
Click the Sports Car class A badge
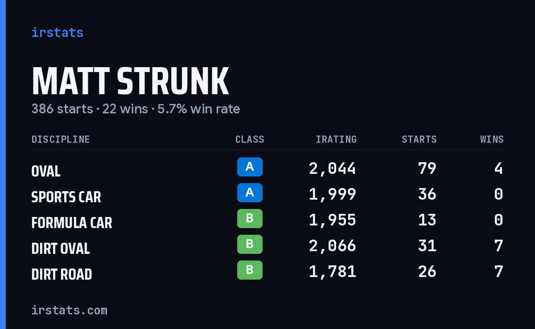click(250, 193)
